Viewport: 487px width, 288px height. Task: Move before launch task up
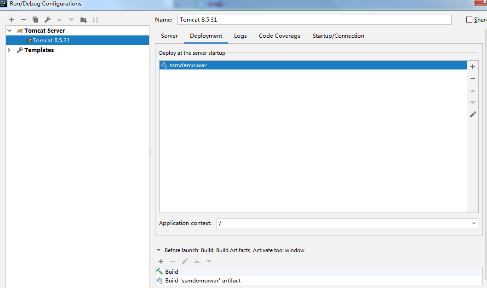pyautogui.click(x=197, y=261)
